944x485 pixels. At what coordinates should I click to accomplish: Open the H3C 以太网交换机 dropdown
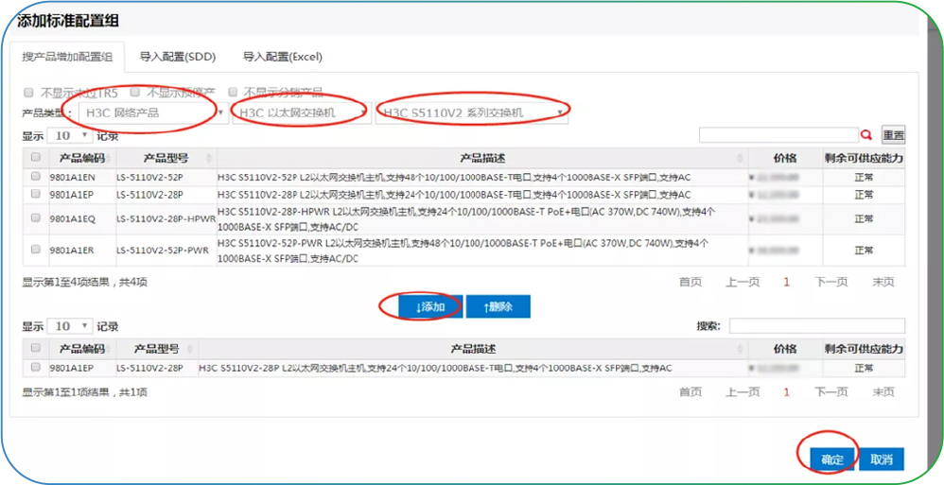click(x=302, y=113)
